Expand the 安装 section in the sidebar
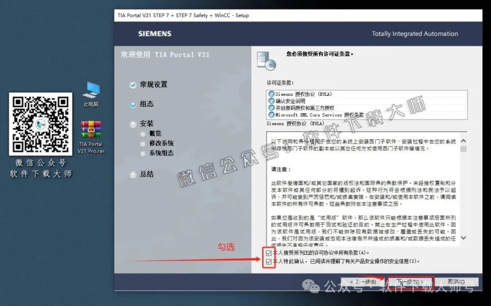This screenshot has height=306, width=491. point(133,124)
